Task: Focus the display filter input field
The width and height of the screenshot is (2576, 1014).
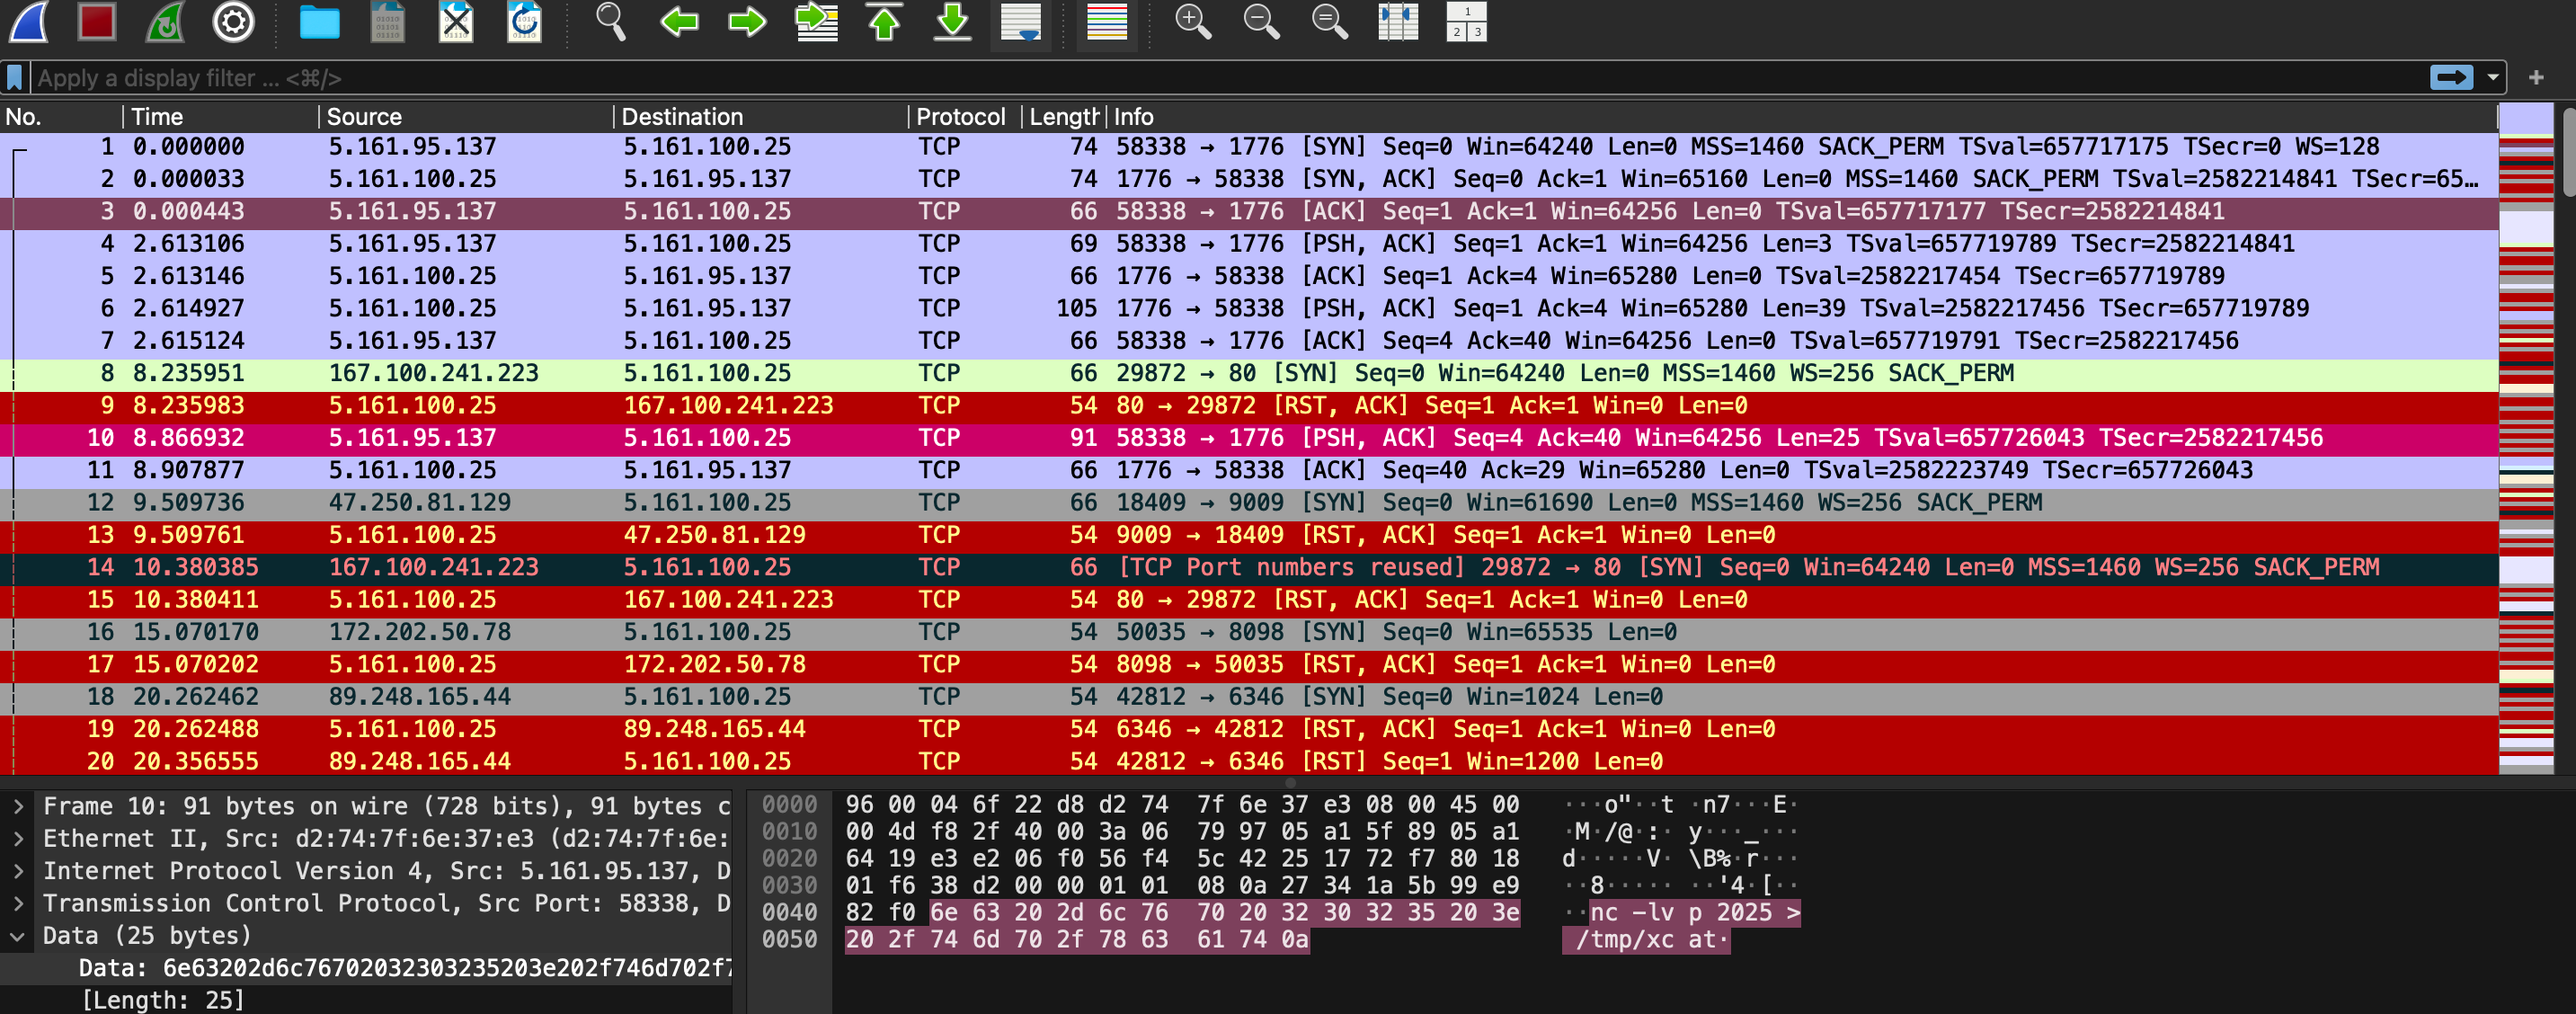Action: coord(1230,78)
